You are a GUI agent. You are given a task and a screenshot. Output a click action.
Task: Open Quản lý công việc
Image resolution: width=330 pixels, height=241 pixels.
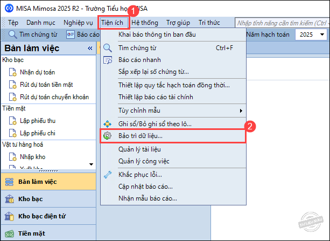173,161
